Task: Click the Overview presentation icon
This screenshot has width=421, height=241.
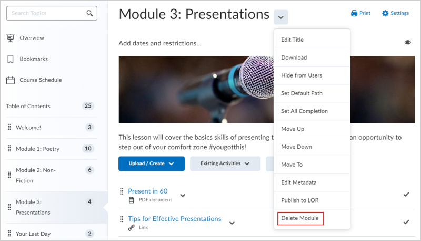Action: (10, 38)
